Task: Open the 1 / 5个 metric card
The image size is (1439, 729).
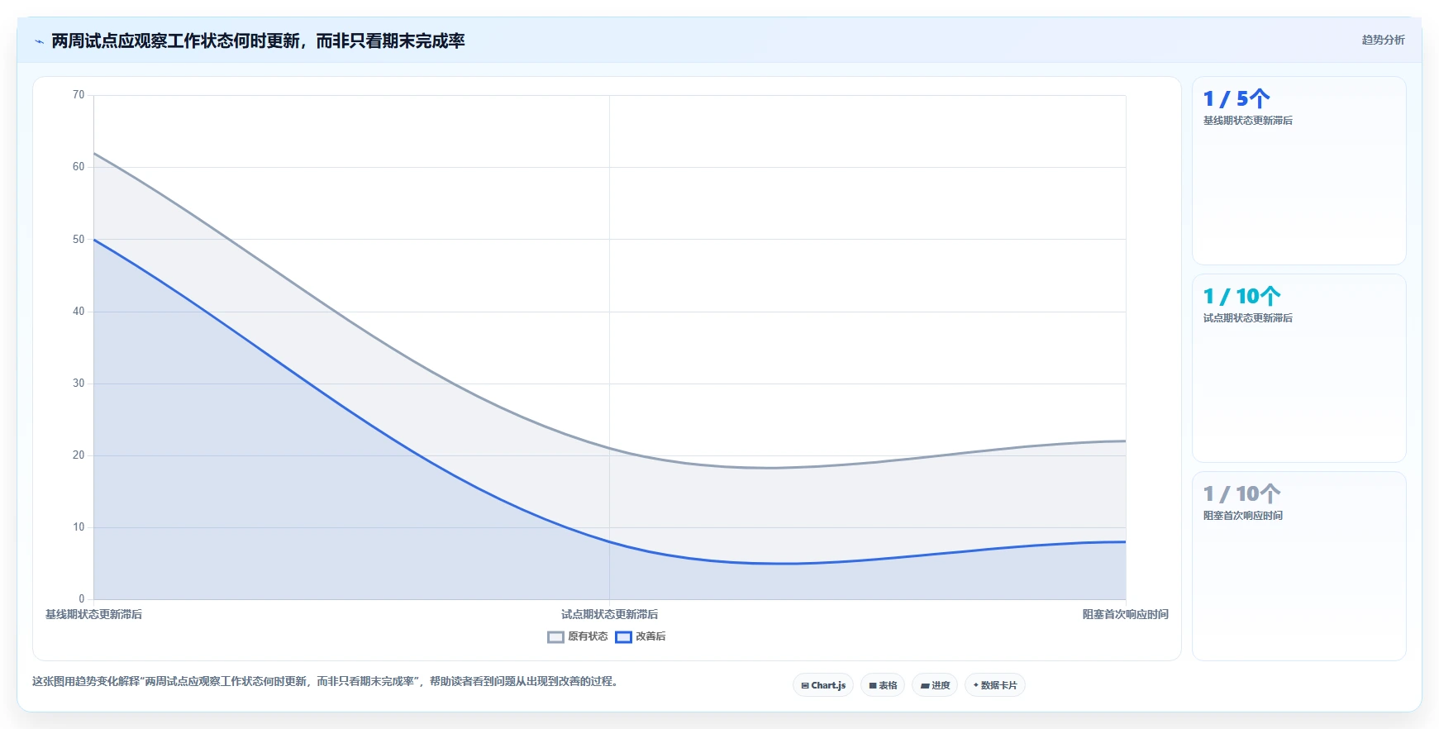Action: [1298, 171]
